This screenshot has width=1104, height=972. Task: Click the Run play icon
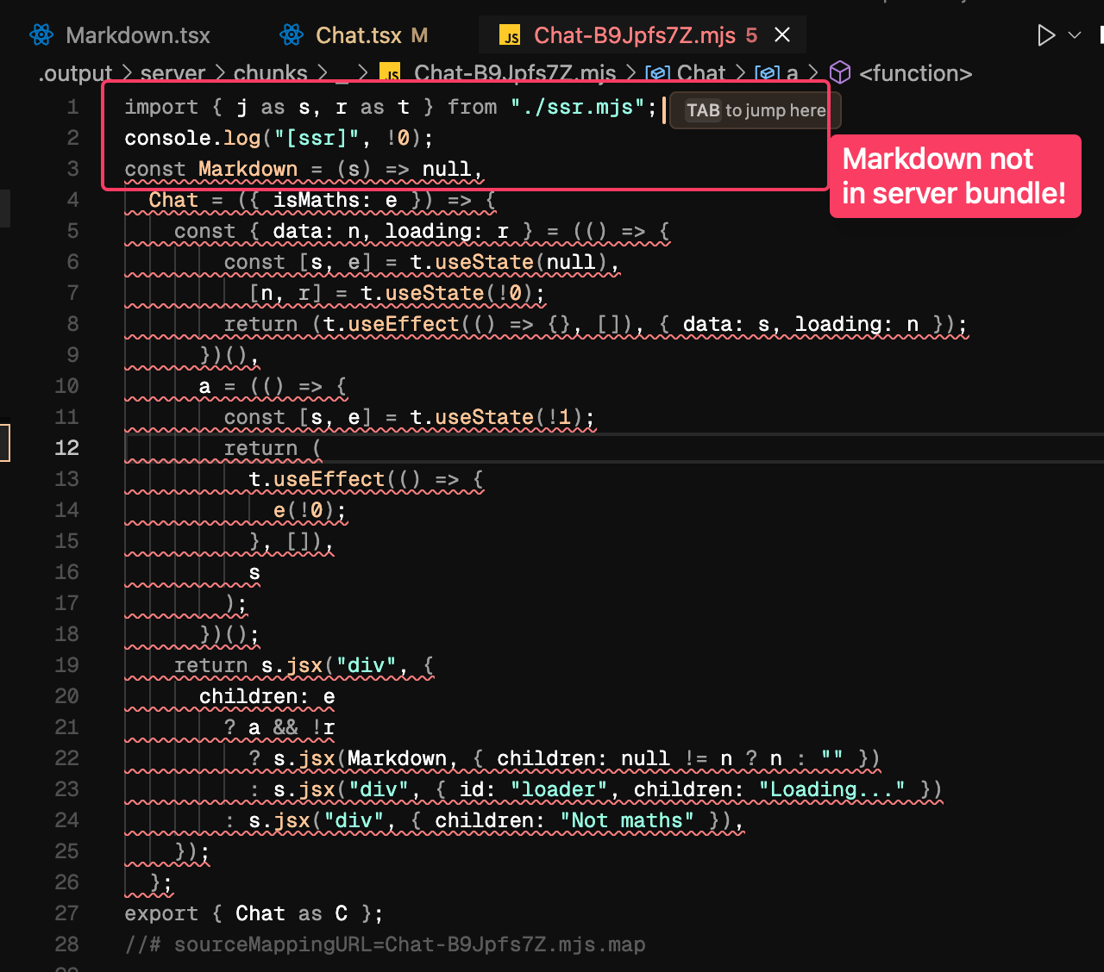click(1045, 35)
